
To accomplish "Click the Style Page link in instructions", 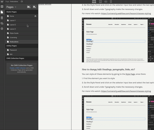I will tap(130, 74).
